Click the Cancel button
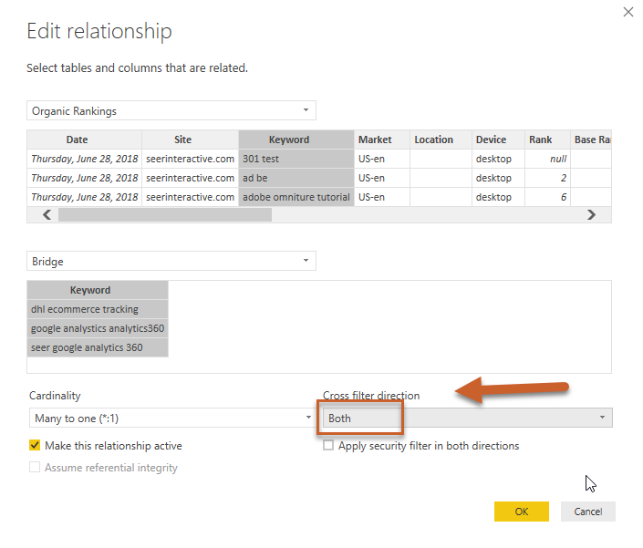This screenshot has height=548, width=643. point(587,512)
